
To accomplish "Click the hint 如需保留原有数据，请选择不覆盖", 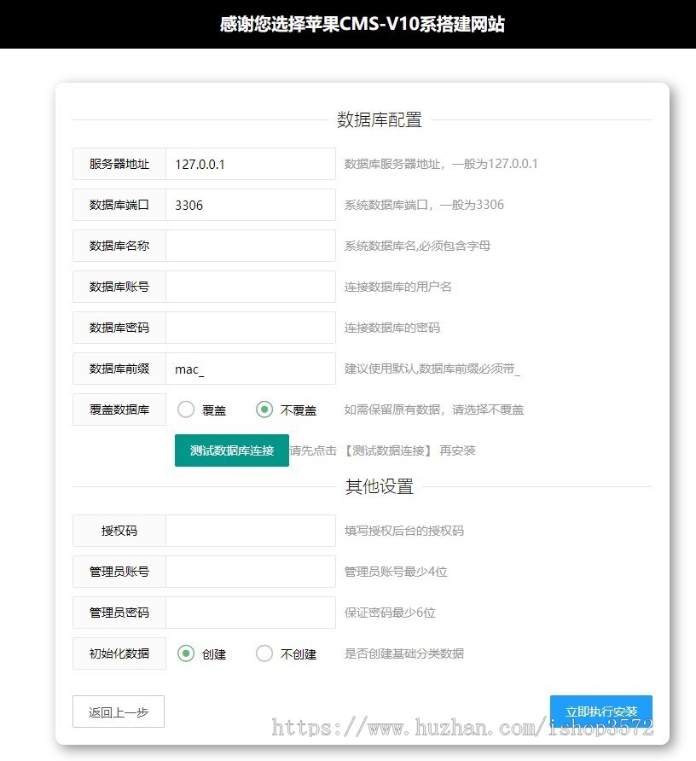I will (434, 410).
